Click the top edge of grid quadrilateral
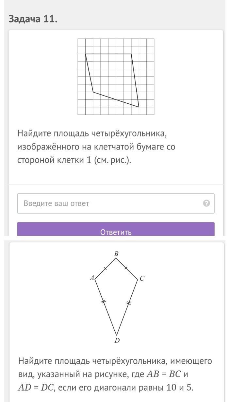This screenshot has height=402, width=230. pyautogui.click(x=108, y=54)
